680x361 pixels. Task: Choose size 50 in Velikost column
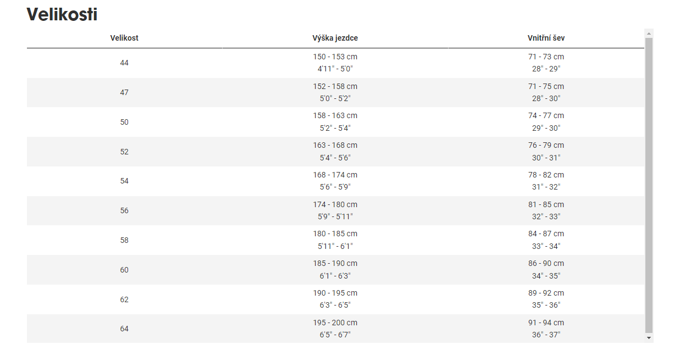tap(124, 122)
